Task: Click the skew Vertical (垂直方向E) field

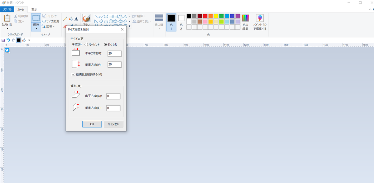Action: pos(113,108)
